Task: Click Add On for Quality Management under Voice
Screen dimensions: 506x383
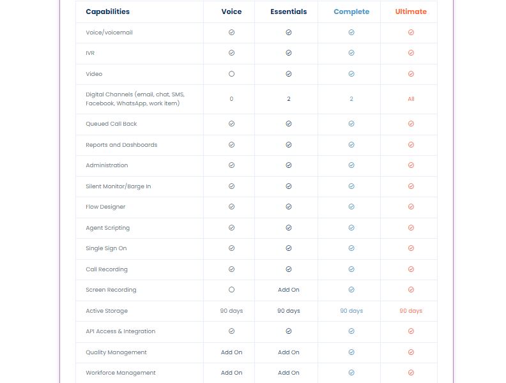Action: (x=231, y=352)
